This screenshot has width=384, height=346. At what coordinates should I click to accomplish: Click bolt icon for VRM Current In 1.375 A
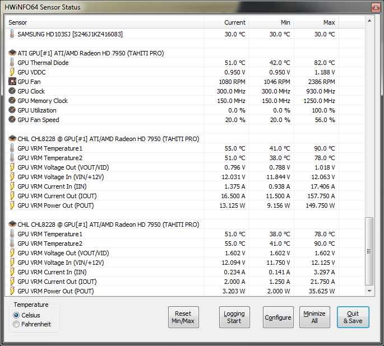pos(12,186)
